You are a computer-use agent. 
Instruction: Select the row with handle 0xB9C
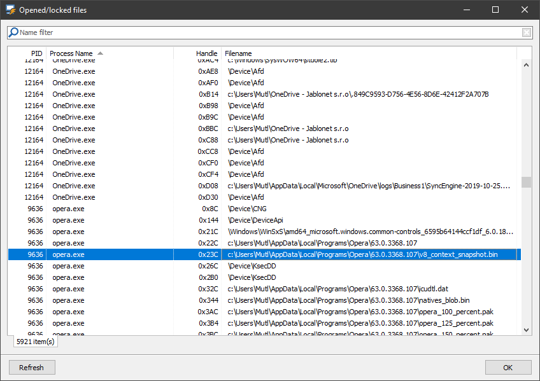coord(264,117)
